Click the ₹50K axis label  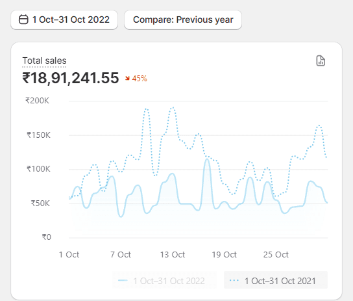click(40, 203)
